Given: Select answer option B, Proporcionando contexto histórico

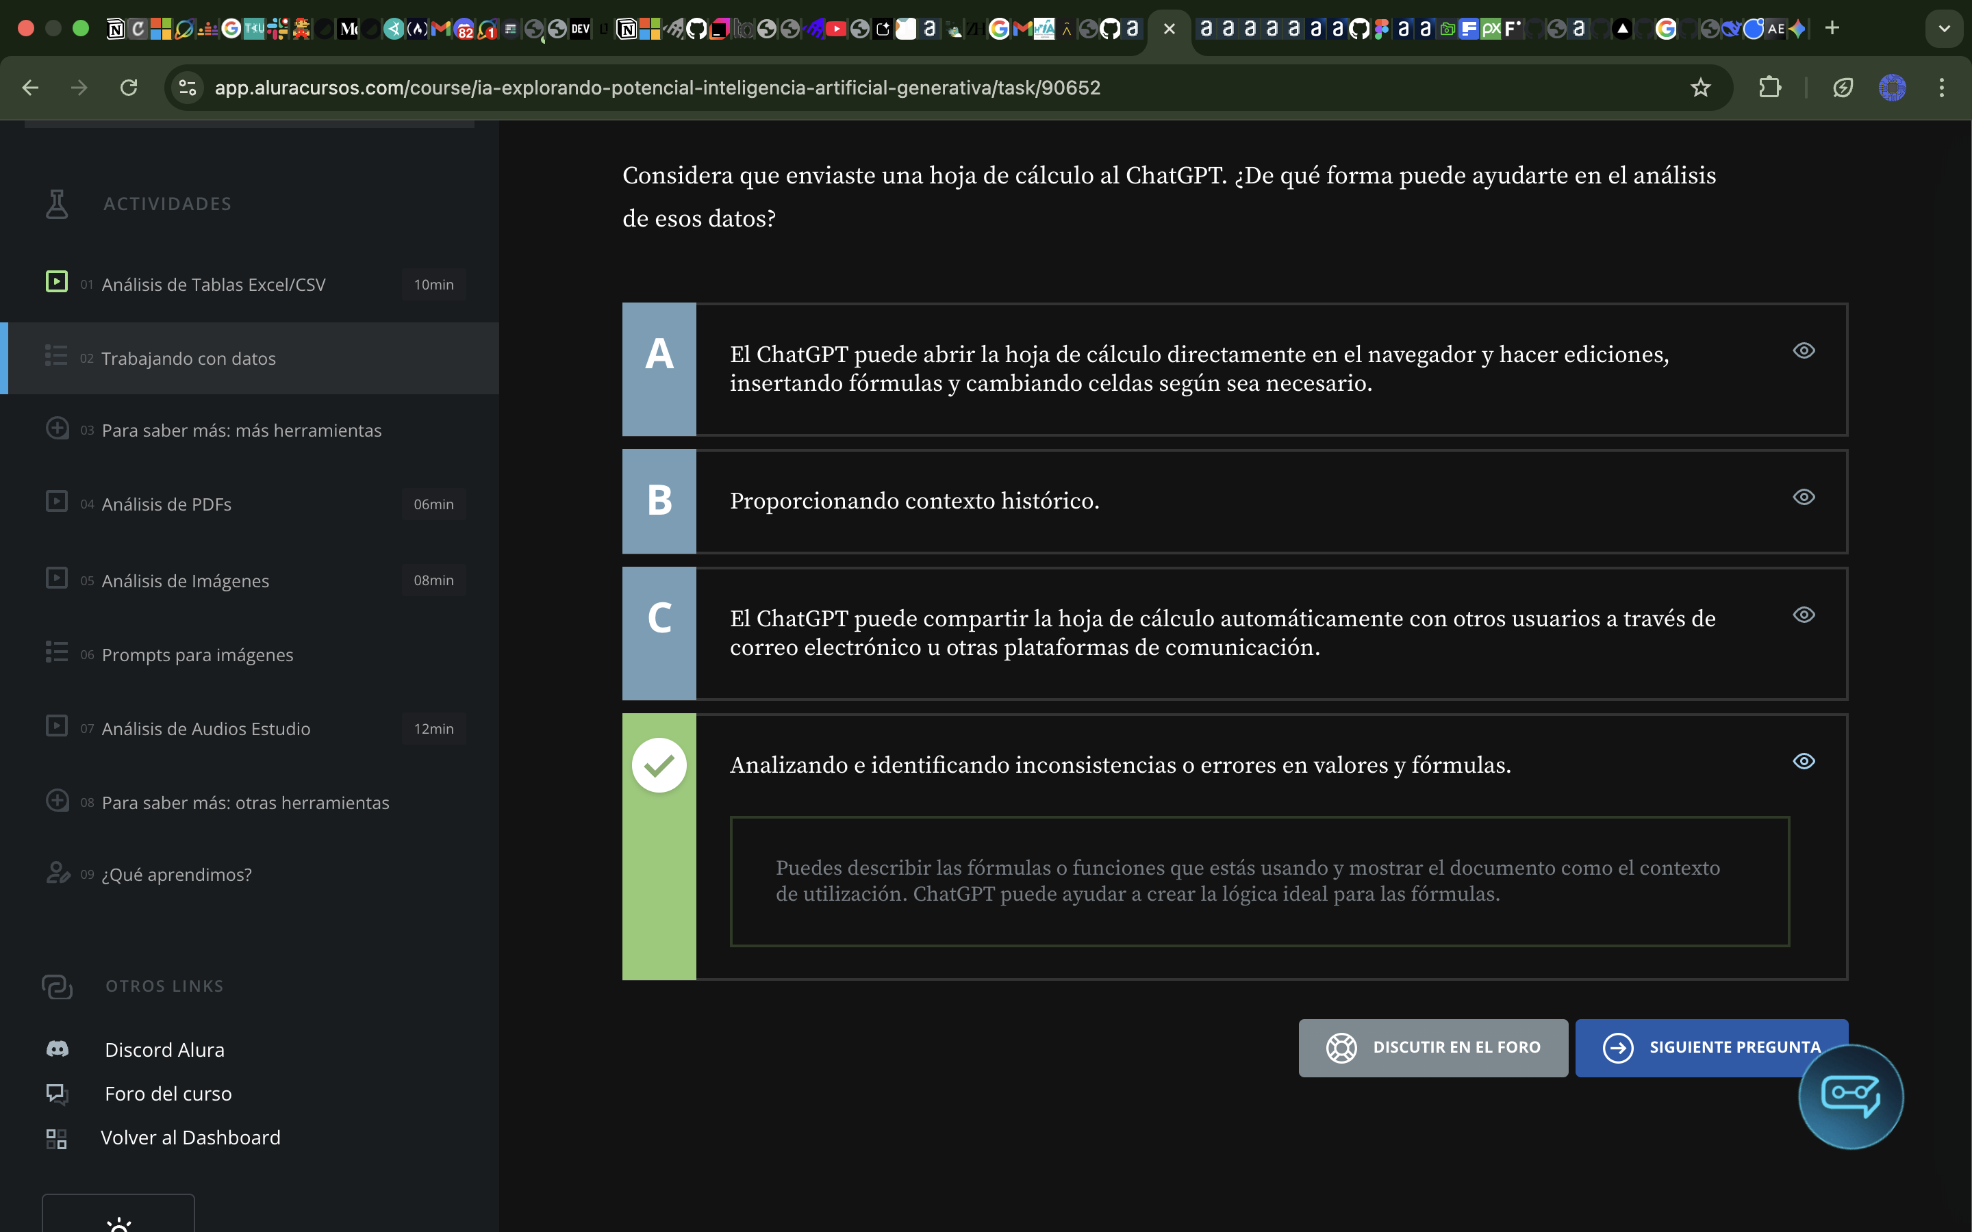Looking at the screenshot, I should point(1235,501).
